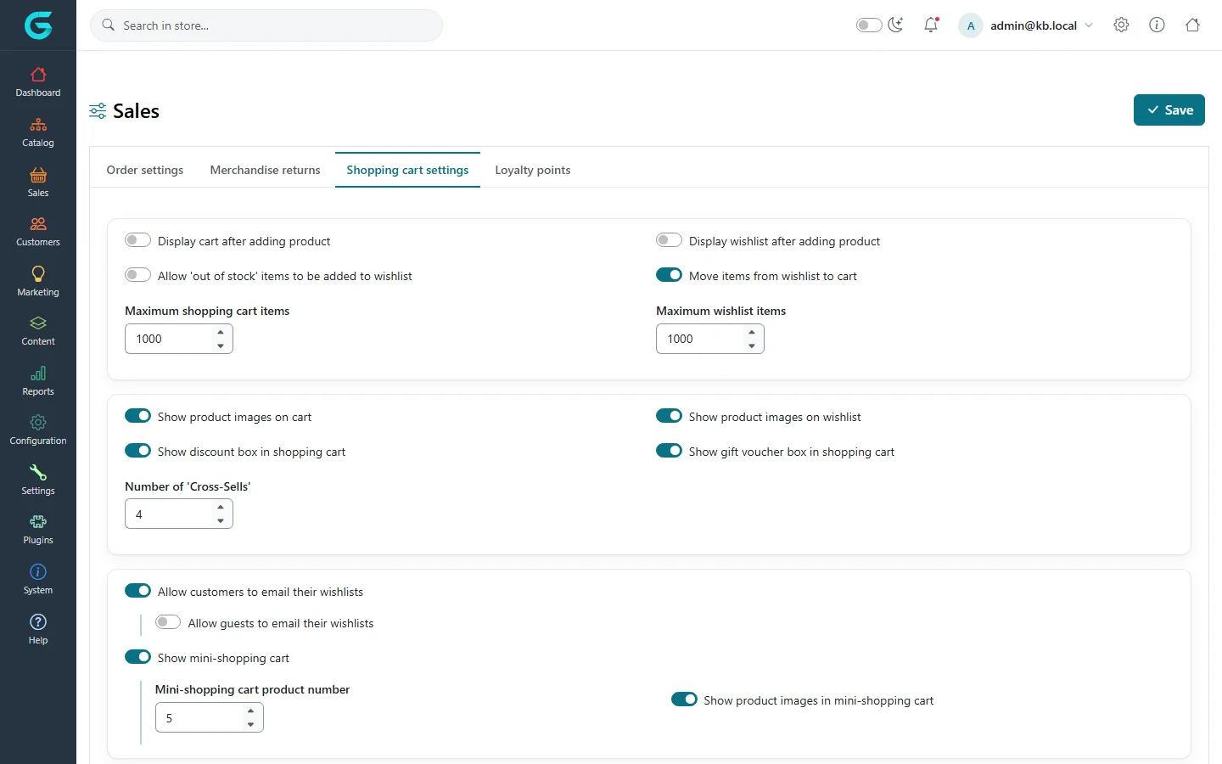Viewport: 1222px width, 764px height.
Task: Turn off Show discount box in shopping cart
Action: [137, 451]
